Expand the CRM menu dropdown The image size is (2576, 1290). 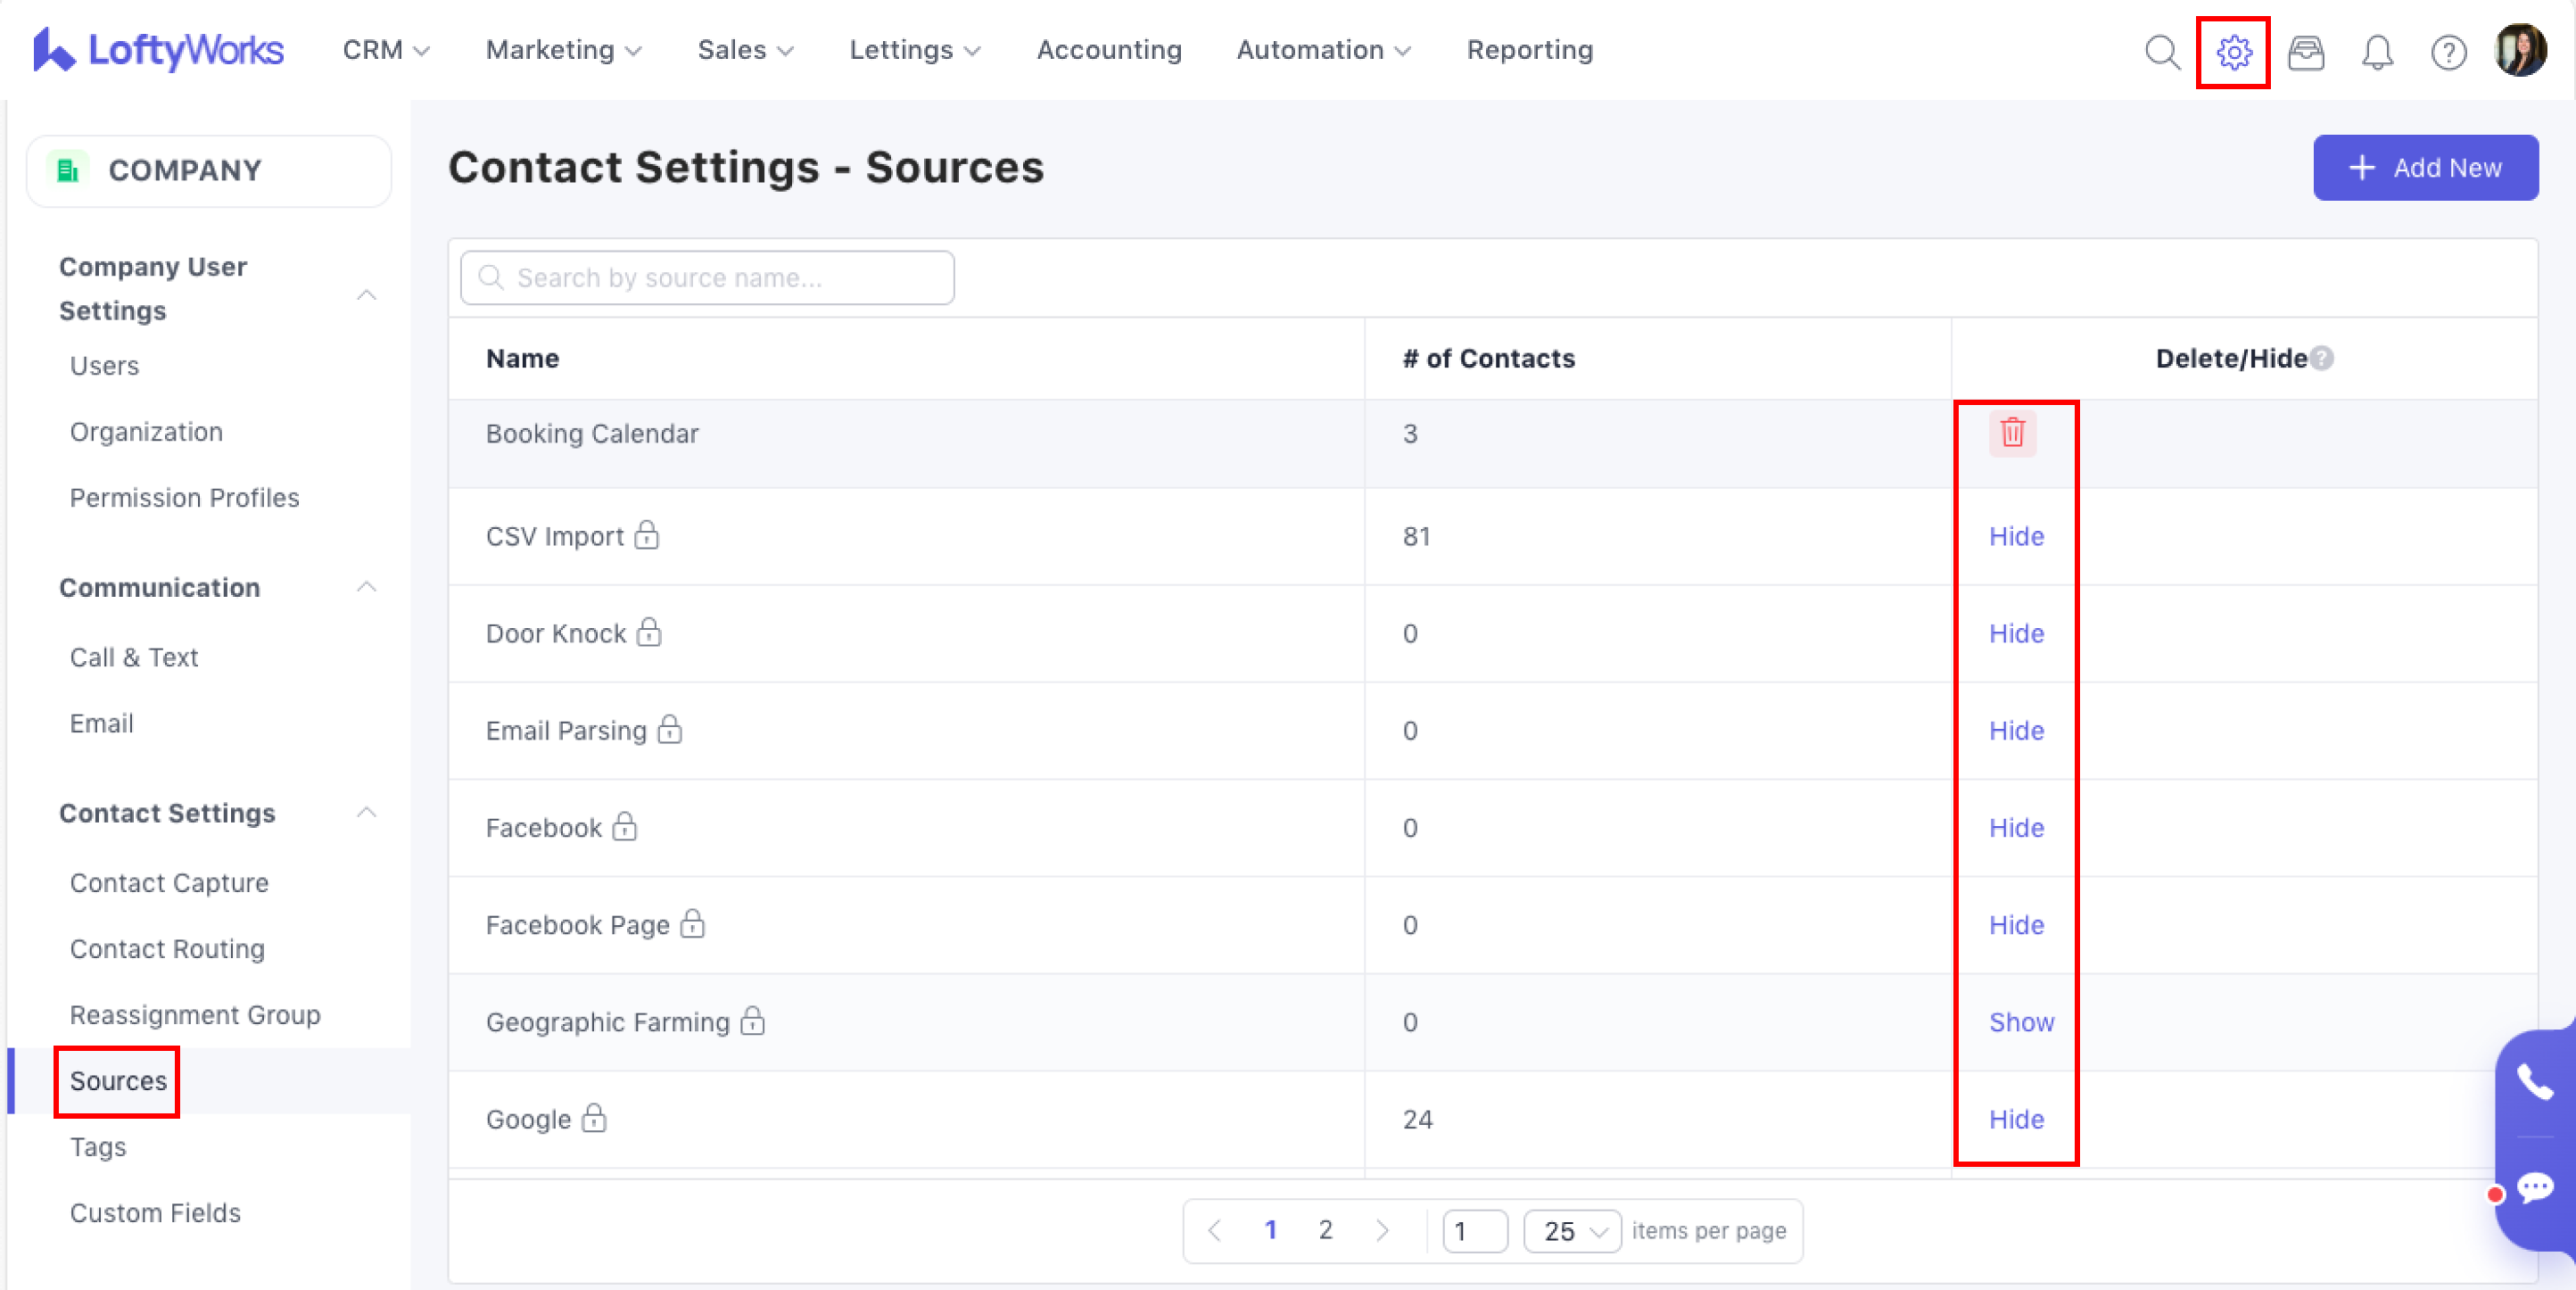pos(386,50)
